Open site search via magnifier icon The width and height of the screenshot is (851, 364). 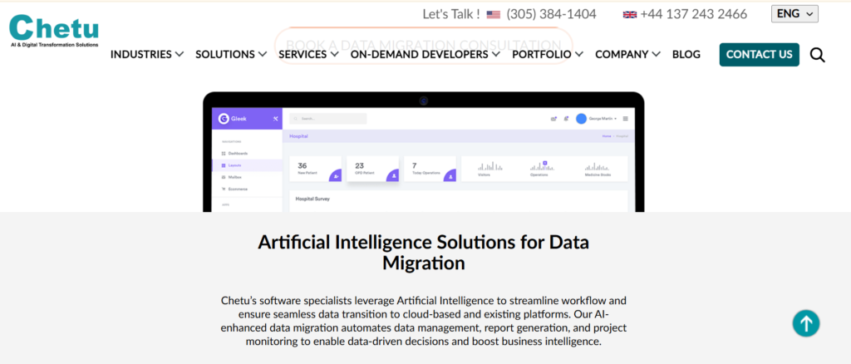pos(817,55)
